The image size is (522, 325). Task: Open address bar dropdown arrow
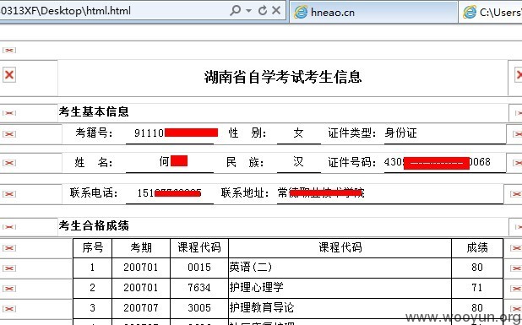[248, 11]
